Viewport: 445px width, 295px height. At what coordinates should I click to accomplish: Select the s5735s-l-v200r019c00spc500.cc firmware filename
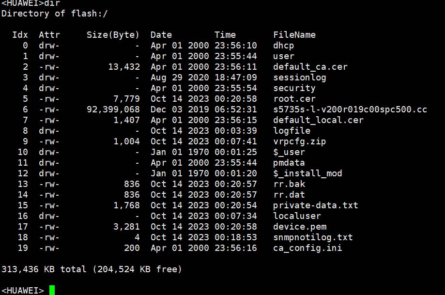click(350, 109)
